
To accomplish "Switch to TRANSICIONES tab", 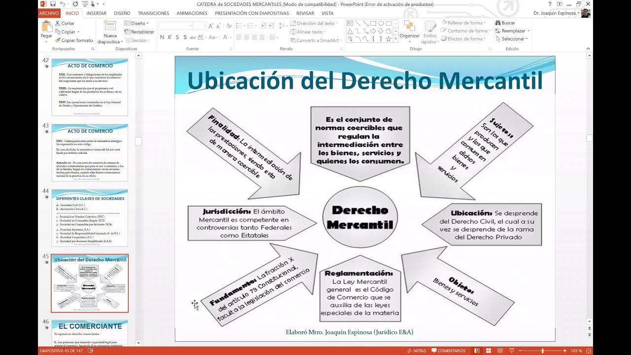I will tap(153, 13).
